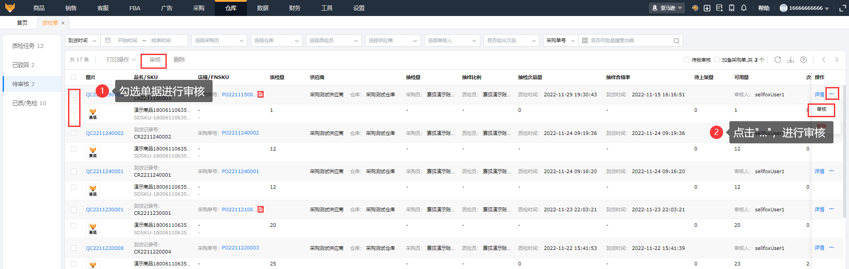The height and width of the screenshot is (269, 849).
Task: Open more actions for QC2211220008 row
Action: [x=832, y=248]
